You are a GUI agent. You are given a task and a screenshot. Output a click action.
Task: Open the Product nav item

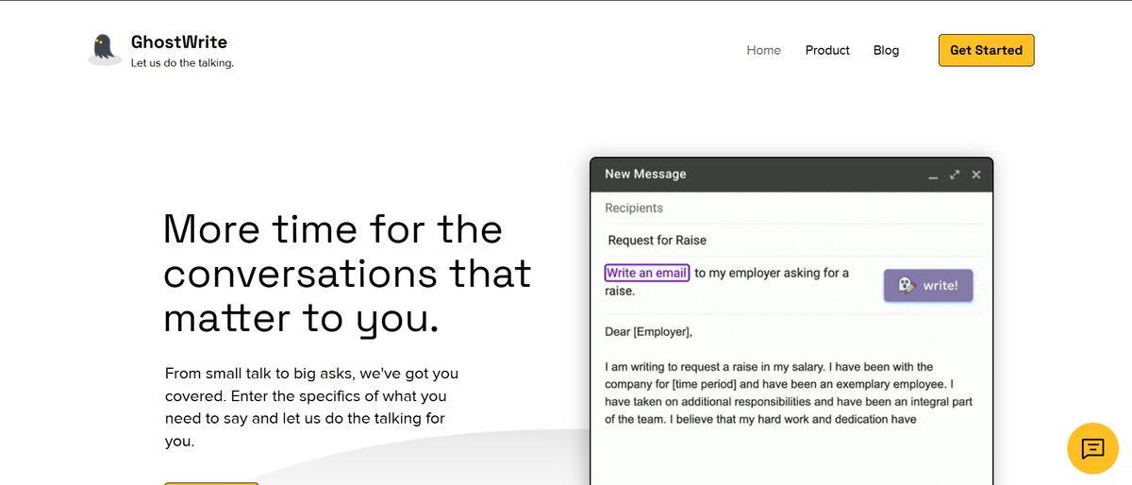[x=827, y=50]
